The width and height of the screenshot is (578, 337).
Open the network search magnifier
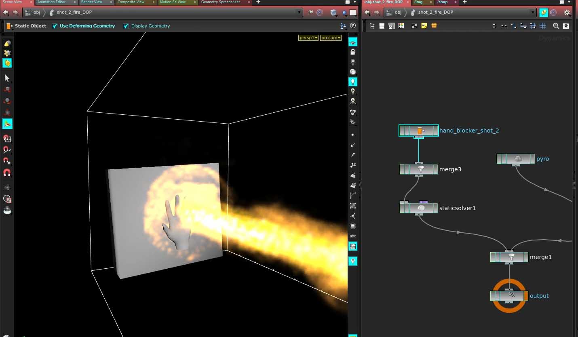(x=556, y=26)
